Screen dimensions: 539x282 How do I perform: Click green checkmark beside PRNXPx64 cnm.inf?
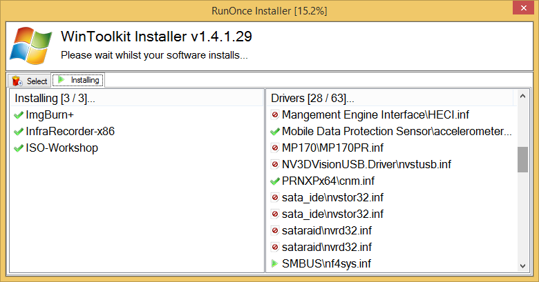tap(275, 181)
